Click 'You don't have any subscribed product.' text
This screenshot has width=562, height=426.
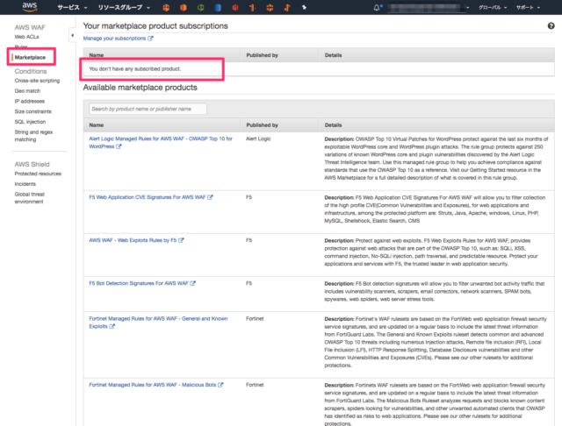[135, 68]
